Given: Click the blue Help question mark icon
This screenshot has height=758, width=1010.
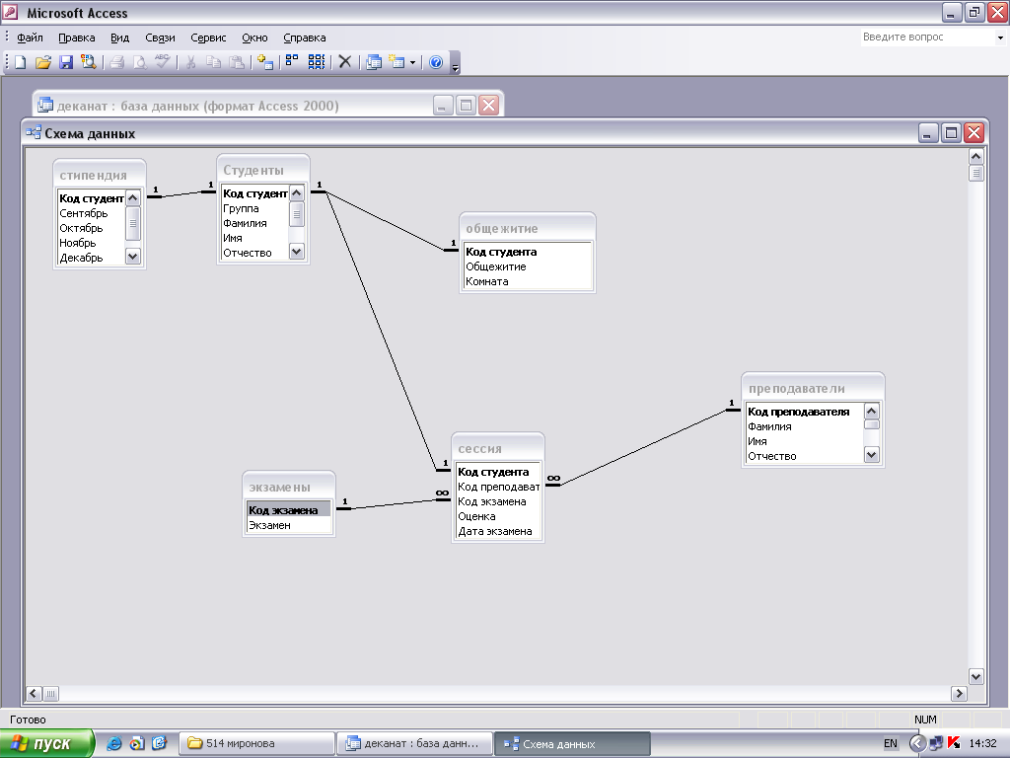Looking at the screenshot, I should [436, 62].
